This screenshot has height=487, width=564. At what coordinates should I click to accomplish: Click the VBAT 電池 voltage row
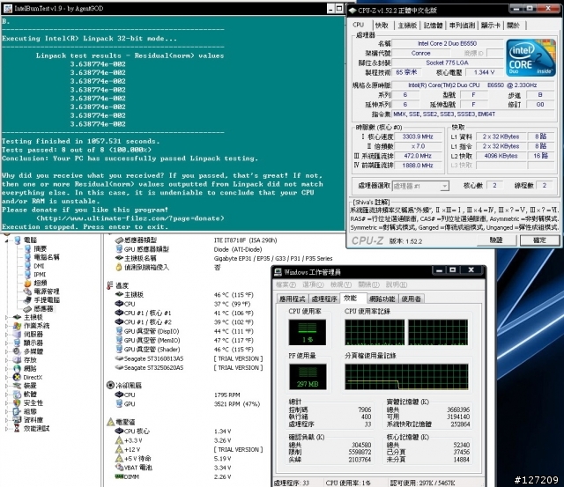(x=173, y=468)
